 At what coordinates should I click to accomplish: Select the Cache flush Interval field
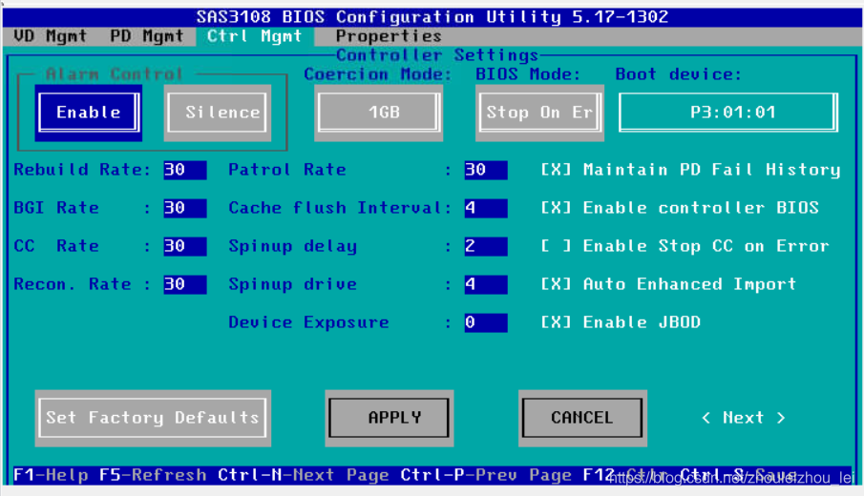tap(486, 208)
